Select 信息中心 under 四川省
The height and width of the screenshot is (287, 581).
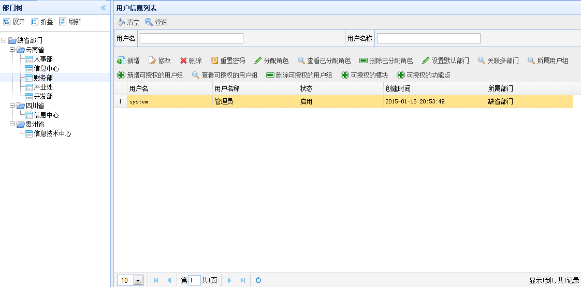pos(46,115)
